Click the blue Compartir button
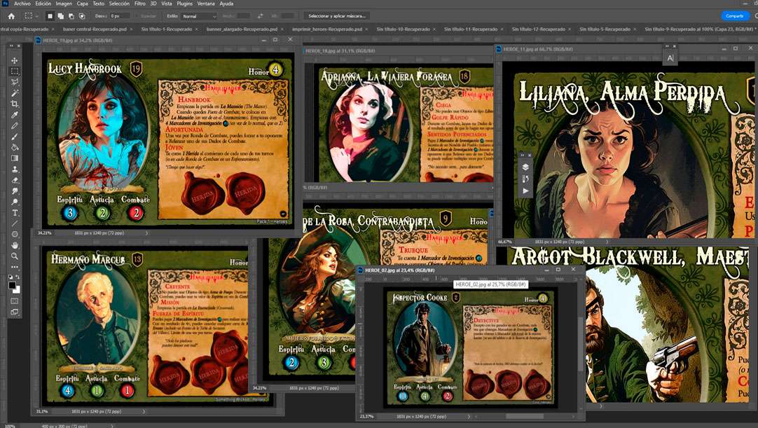This screenshot has width=758, height=428. 734,15
